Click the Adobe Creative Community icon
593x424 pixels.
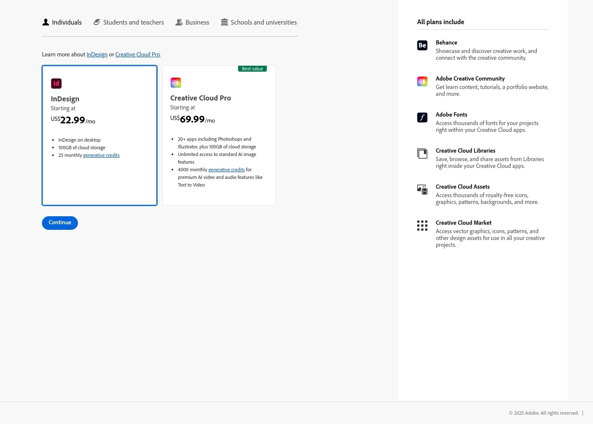click(422, 81)
